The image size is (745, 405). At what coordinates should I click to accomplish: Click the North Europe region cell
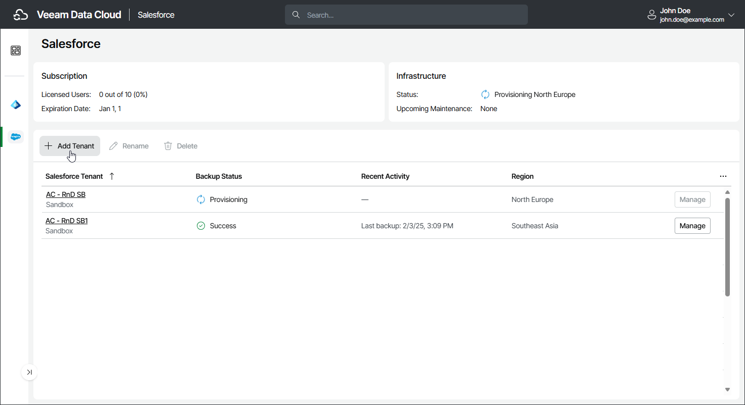pos(532,199)
